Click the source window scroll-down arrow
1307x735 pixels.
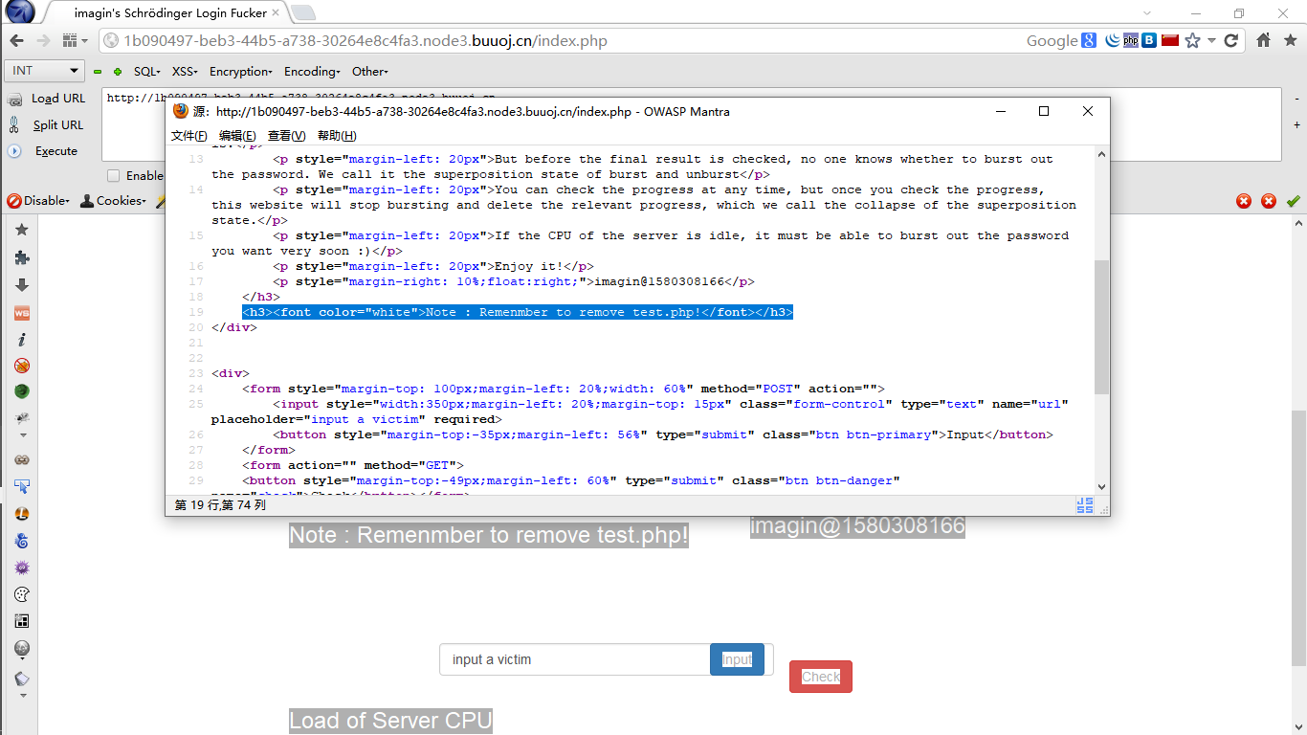[x=1101, y=486]
